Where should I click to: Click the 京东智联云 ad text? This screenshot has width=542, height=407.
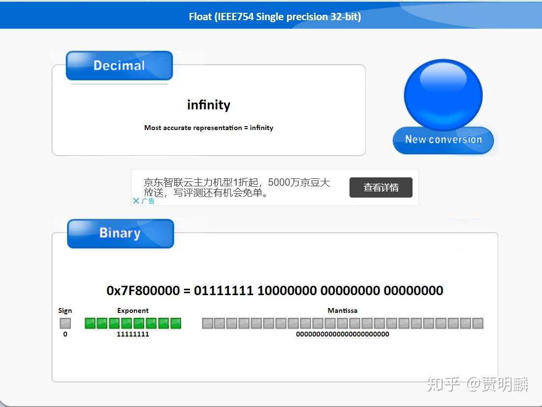coord(236,188)
